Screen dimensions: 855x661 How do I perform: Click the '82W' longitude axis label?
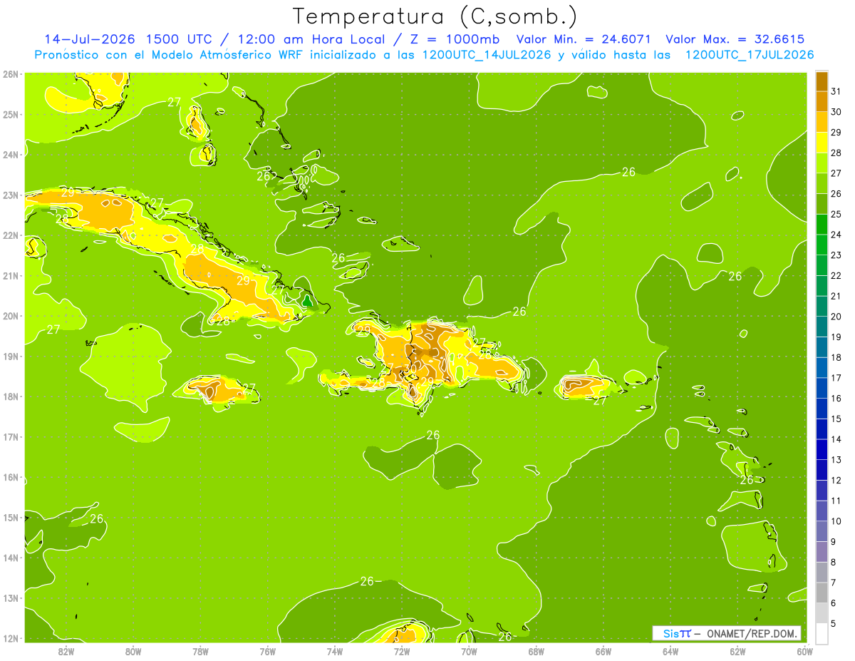point(66,651)
